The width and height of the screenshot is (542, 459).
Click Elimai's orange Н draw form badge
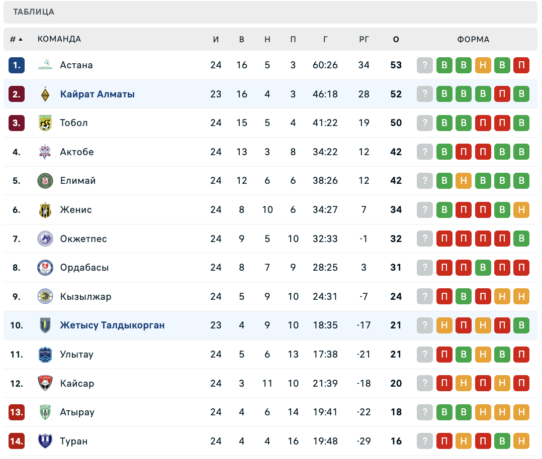[x=464, y=181]
